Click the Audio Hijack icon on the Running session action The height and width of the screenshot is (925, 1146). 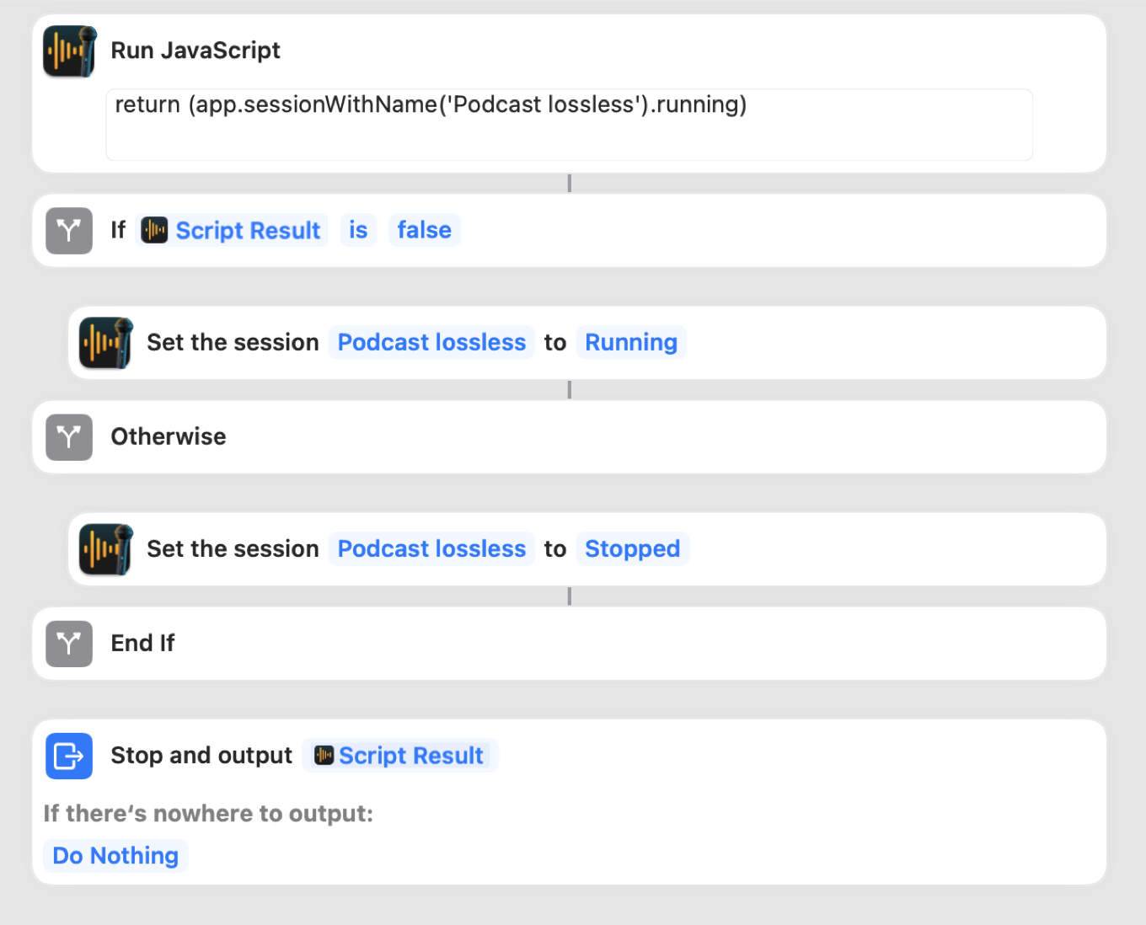pos(106,343)
